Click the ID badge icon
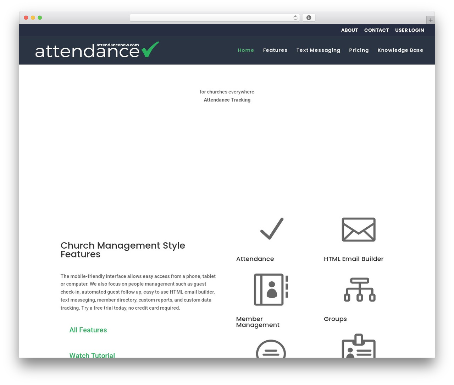Image resolution: width=454 pixels, height=385 pixels. pos(359,346)
